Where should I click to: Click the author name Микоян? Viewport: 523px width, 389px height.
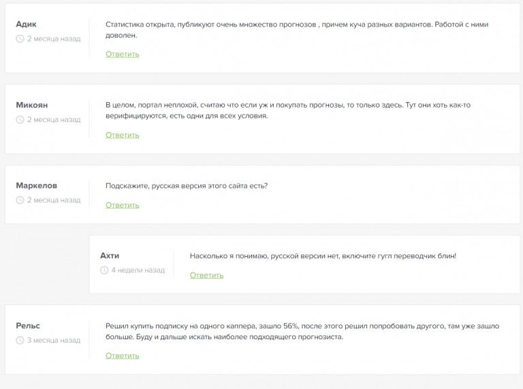pyautogui.click(x=32, y=105)
